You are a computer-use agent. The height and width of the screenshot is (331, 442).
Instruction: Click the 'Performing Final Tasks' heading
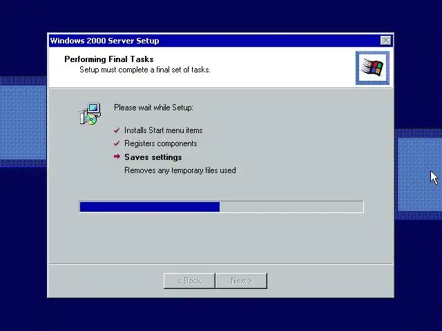tap(109, 59)
